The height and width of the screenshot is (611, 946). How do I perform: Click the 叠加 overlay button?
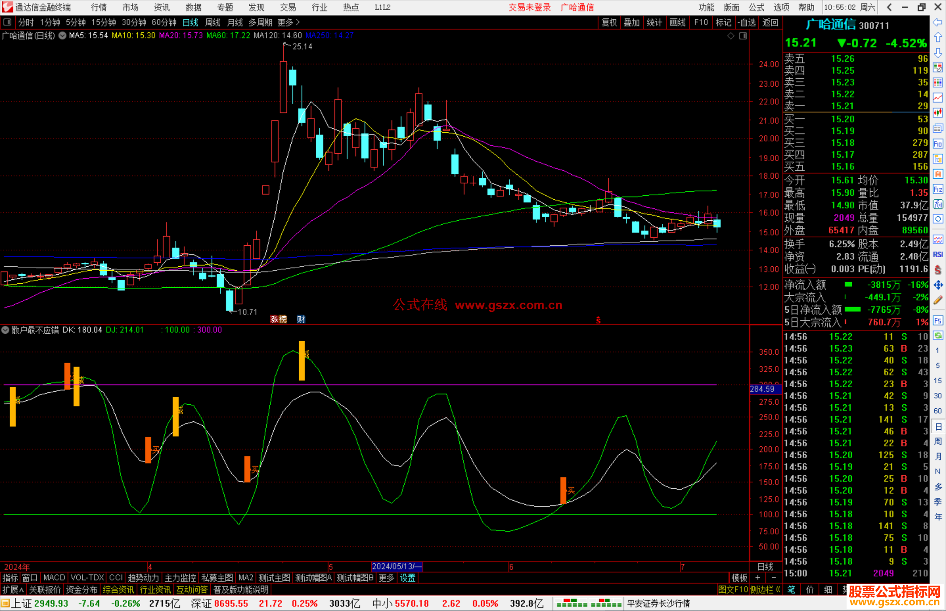[632, 22]
